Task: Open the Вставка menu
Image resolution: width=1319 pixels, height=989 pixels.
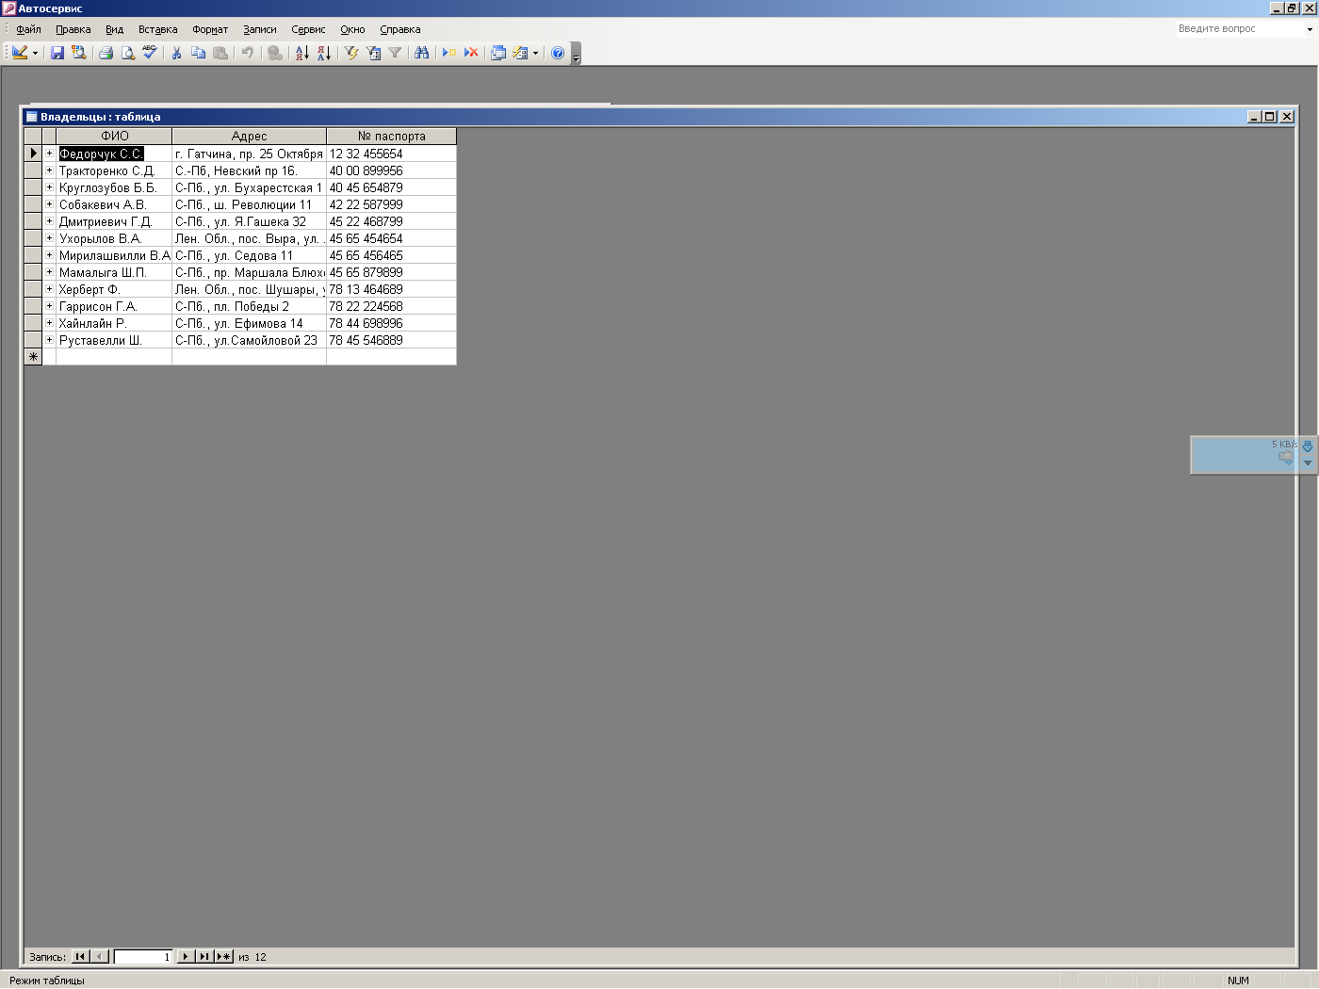Action: pos(158,29)
